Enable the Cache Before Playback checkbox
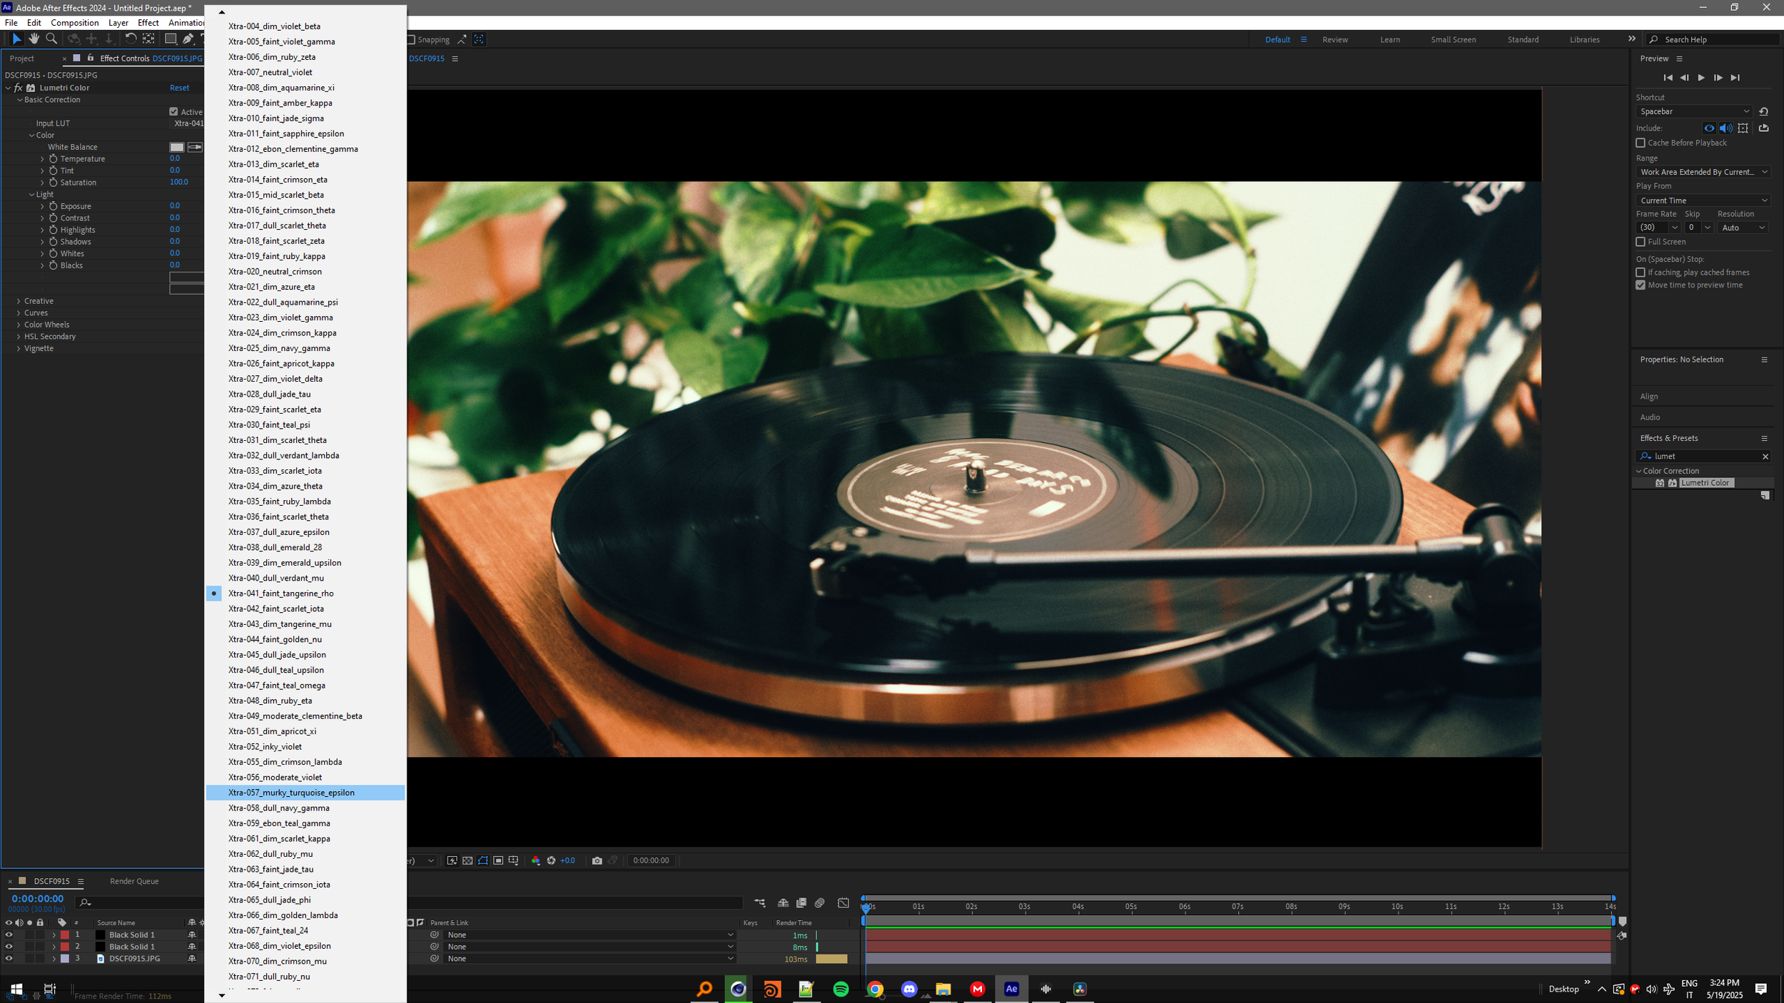The width and height of the screenshot is (1784, 1003). pyautogui.click(x=1641, y=143)
